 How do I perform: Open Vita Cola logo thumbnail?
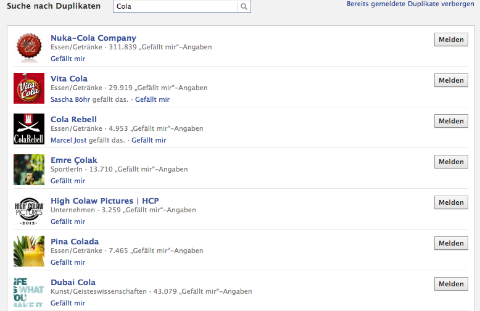(29, 88)
